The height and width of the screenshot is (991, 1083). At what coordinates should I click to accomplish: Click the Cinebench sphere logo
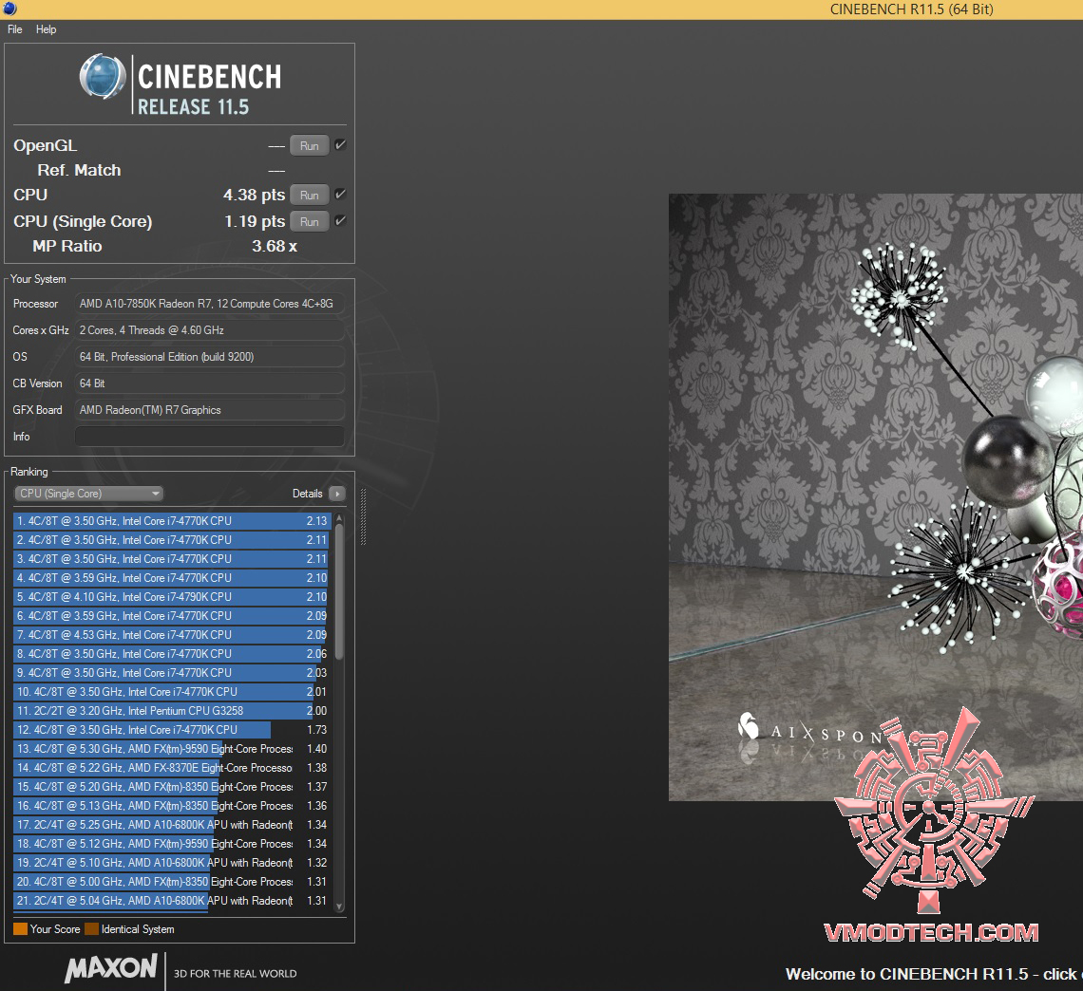coord(103,76)
